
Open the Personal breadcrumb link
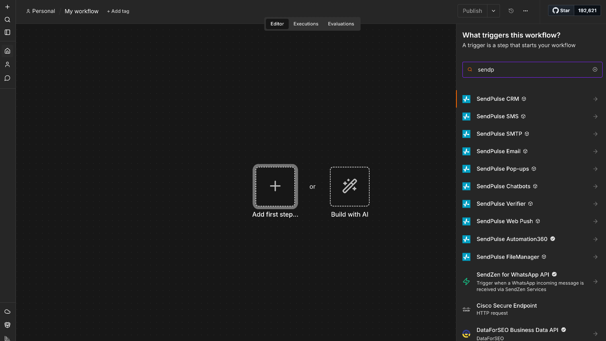41,11
